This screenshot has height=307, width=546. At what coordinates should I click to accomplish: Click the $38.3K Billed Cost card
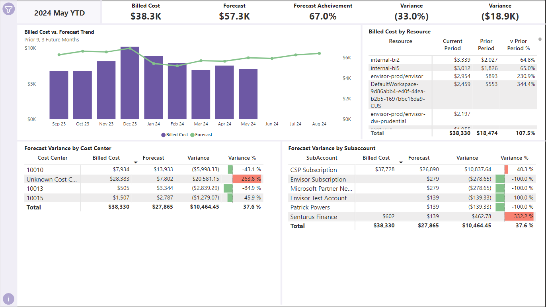(146, 12)
